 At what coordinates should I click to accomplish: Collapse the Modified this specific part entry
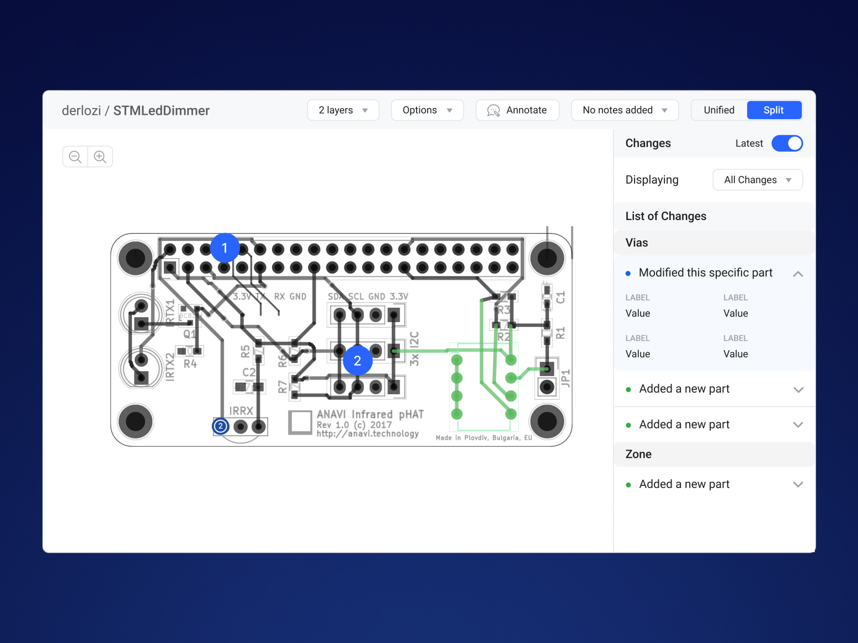[798, 274]
